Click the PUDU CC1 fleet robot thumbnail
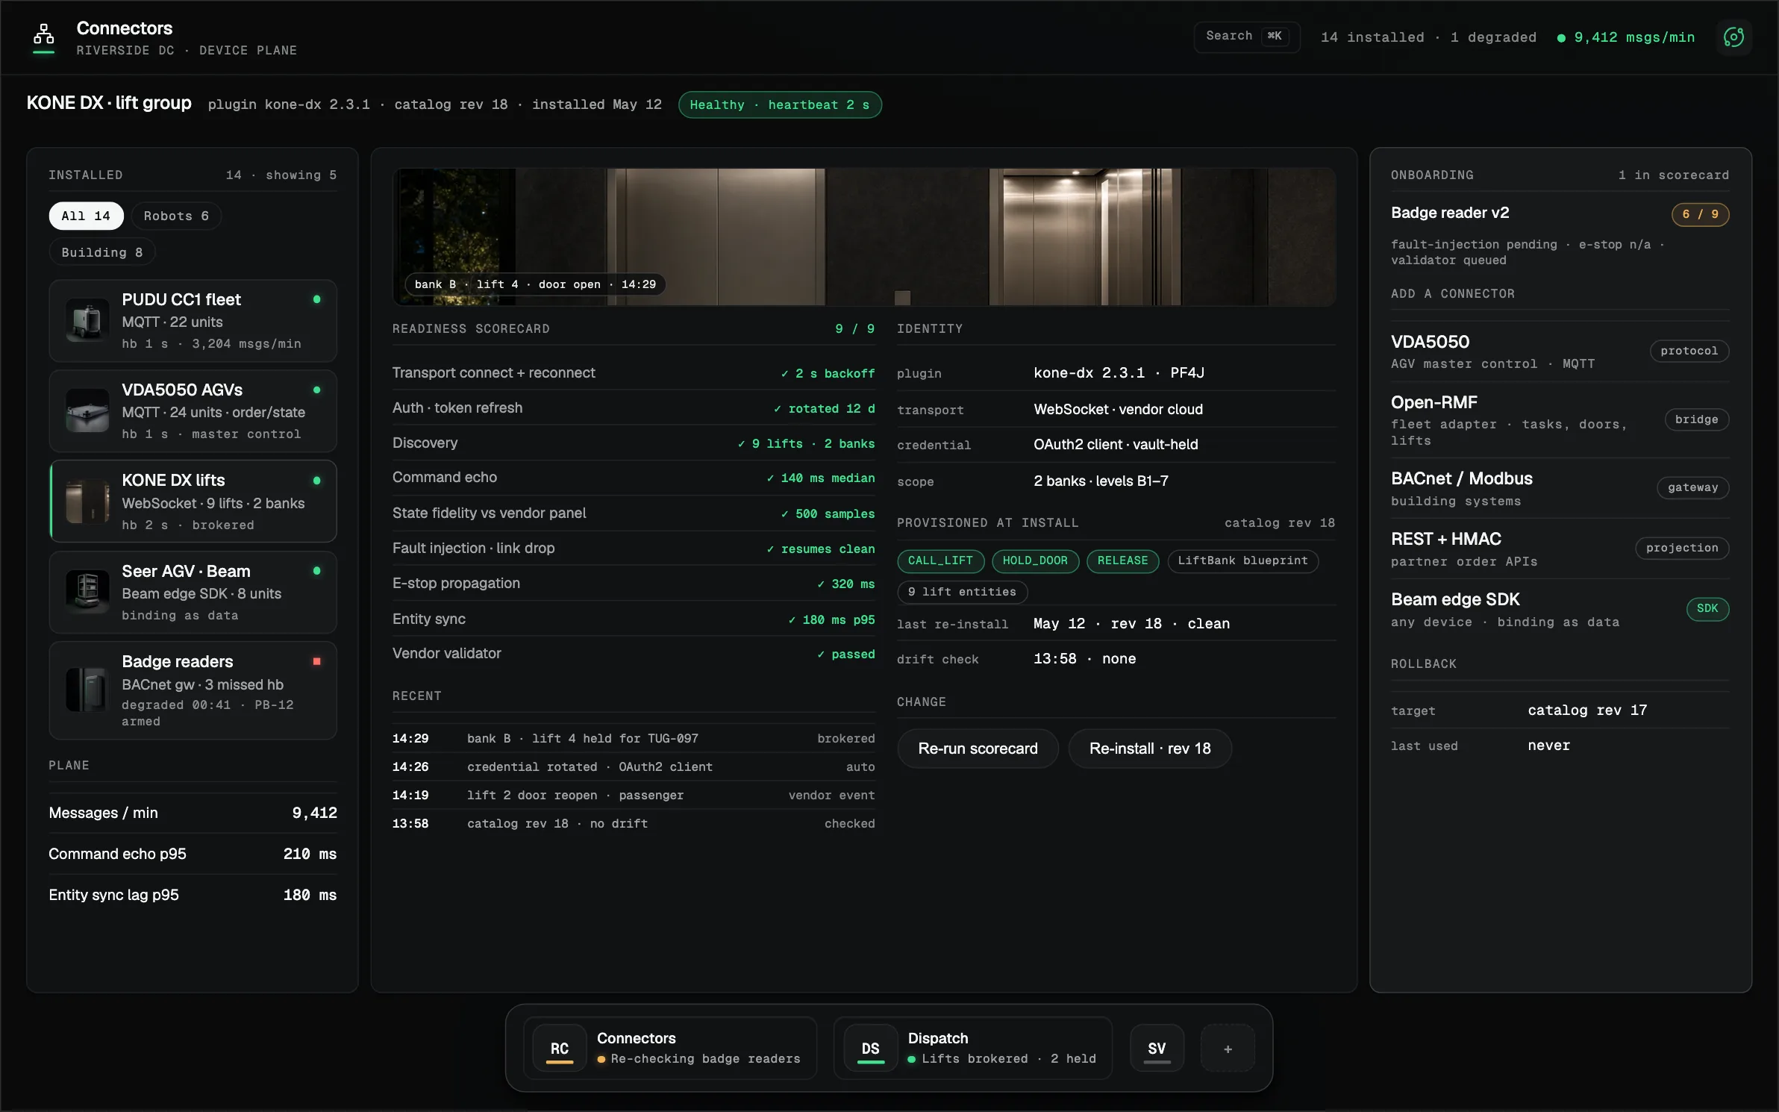Viewport: 1779px width, 1112px height. point(87,321)
